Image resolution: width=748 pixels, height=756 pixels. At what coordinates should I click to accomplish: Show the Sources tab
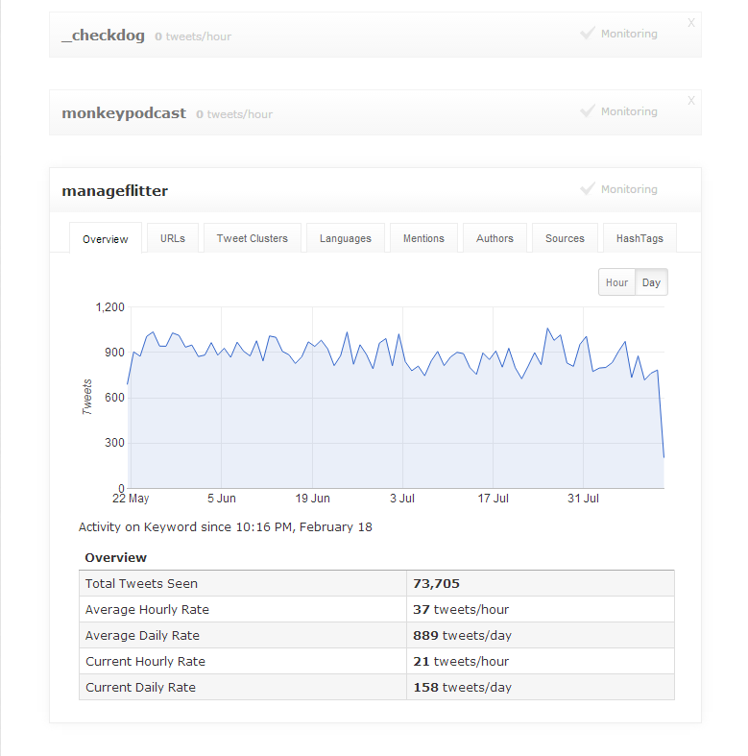pyautogui.click(x=565, y=238)
